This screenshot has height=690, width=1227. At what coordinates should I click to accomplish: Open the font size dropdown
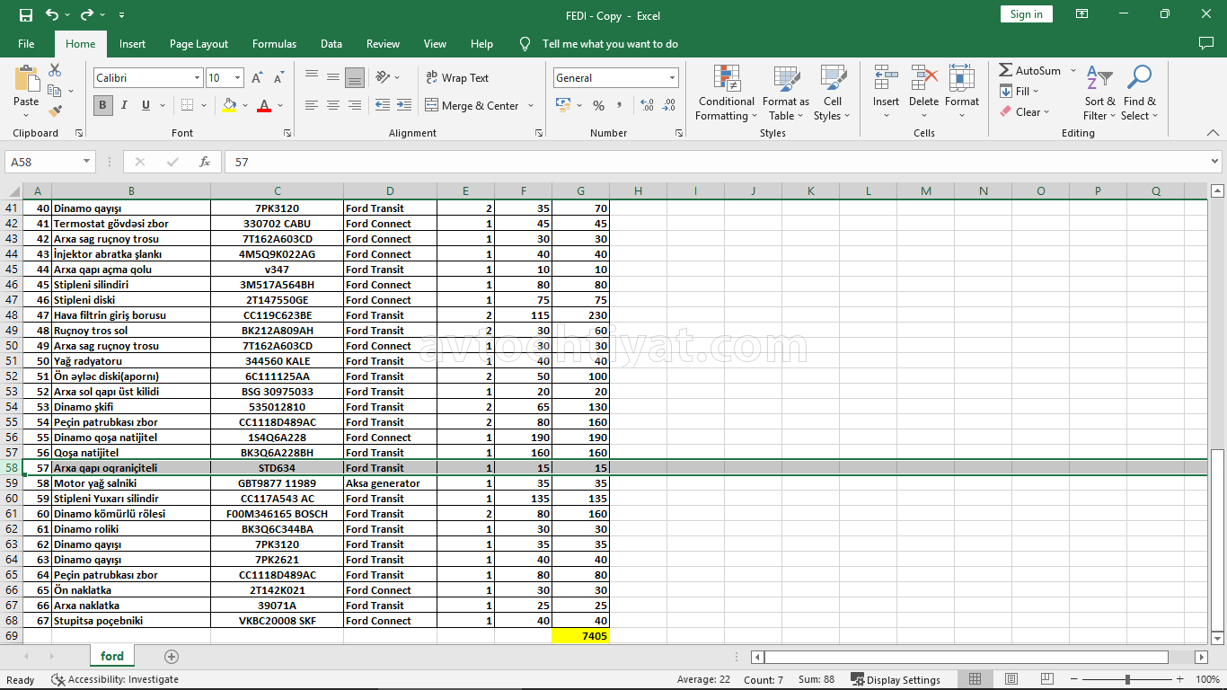coord(237,78)
